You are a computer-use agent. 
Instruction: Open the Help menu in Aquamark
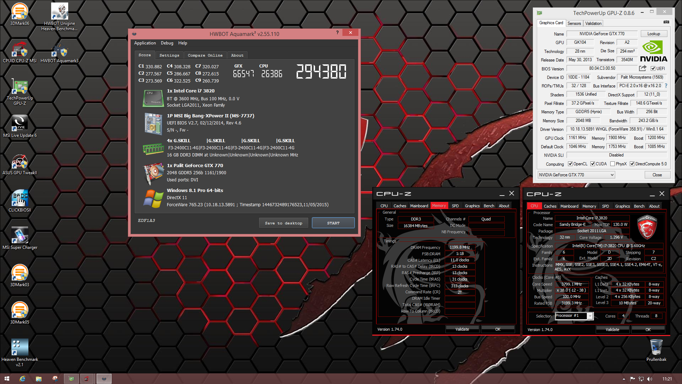click(x=183, y=43)
